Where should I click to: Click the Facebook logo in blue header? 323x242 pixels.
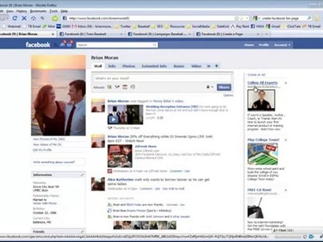(38, 44)
